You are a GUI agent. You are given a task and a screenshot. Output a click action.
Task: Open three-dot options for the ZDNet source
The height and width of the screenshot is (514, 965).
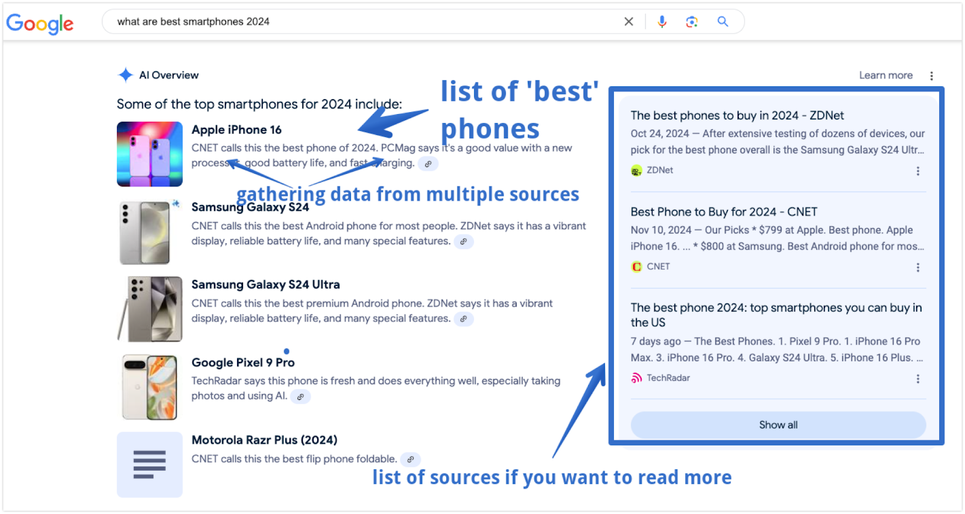(918, 171)
